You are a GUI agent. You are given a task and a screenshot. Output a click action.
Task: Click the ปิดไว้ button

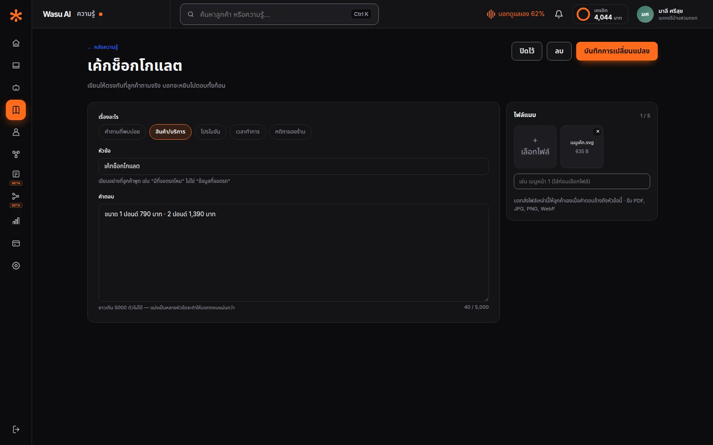point(527,51)
